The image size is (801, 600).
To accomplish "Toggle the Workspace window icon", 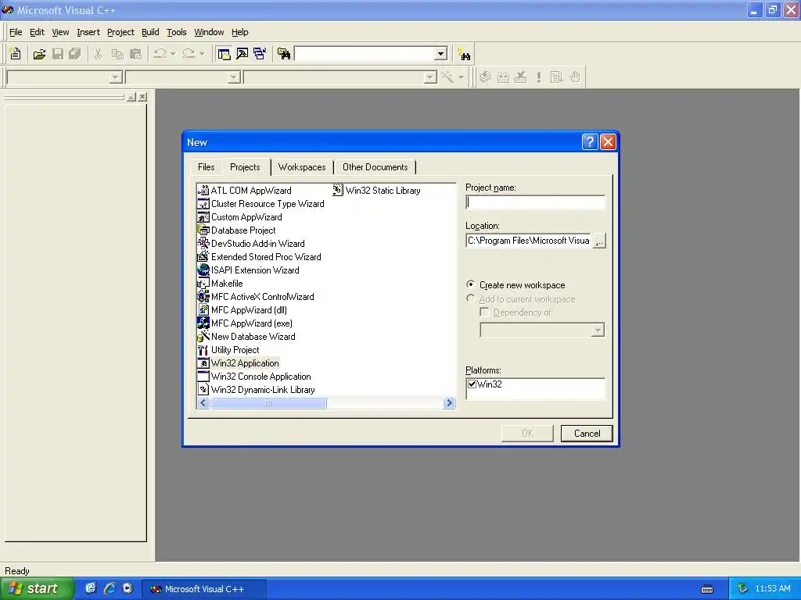I will (224, 54).
